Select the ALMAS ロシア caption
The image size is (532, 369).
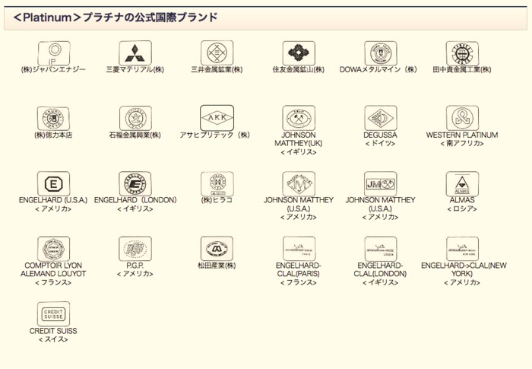[x=462, y=205]
